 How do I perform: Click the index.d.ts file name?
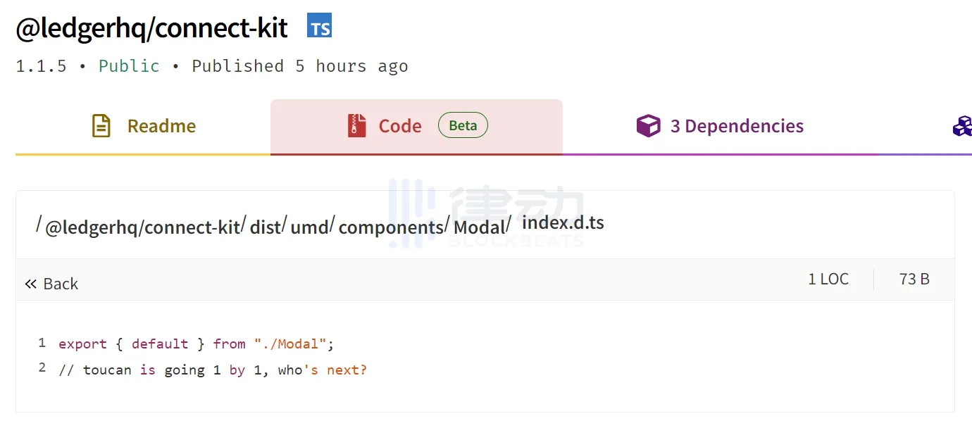pos(563,222)
